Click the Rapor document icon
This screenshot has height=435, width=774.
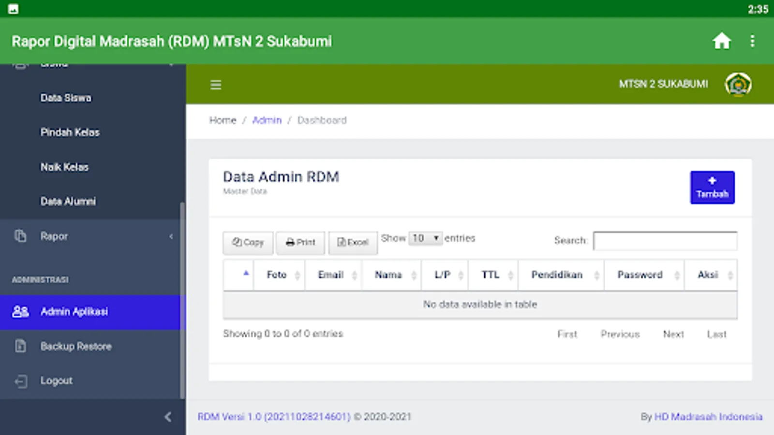click(x=20, y=236)
